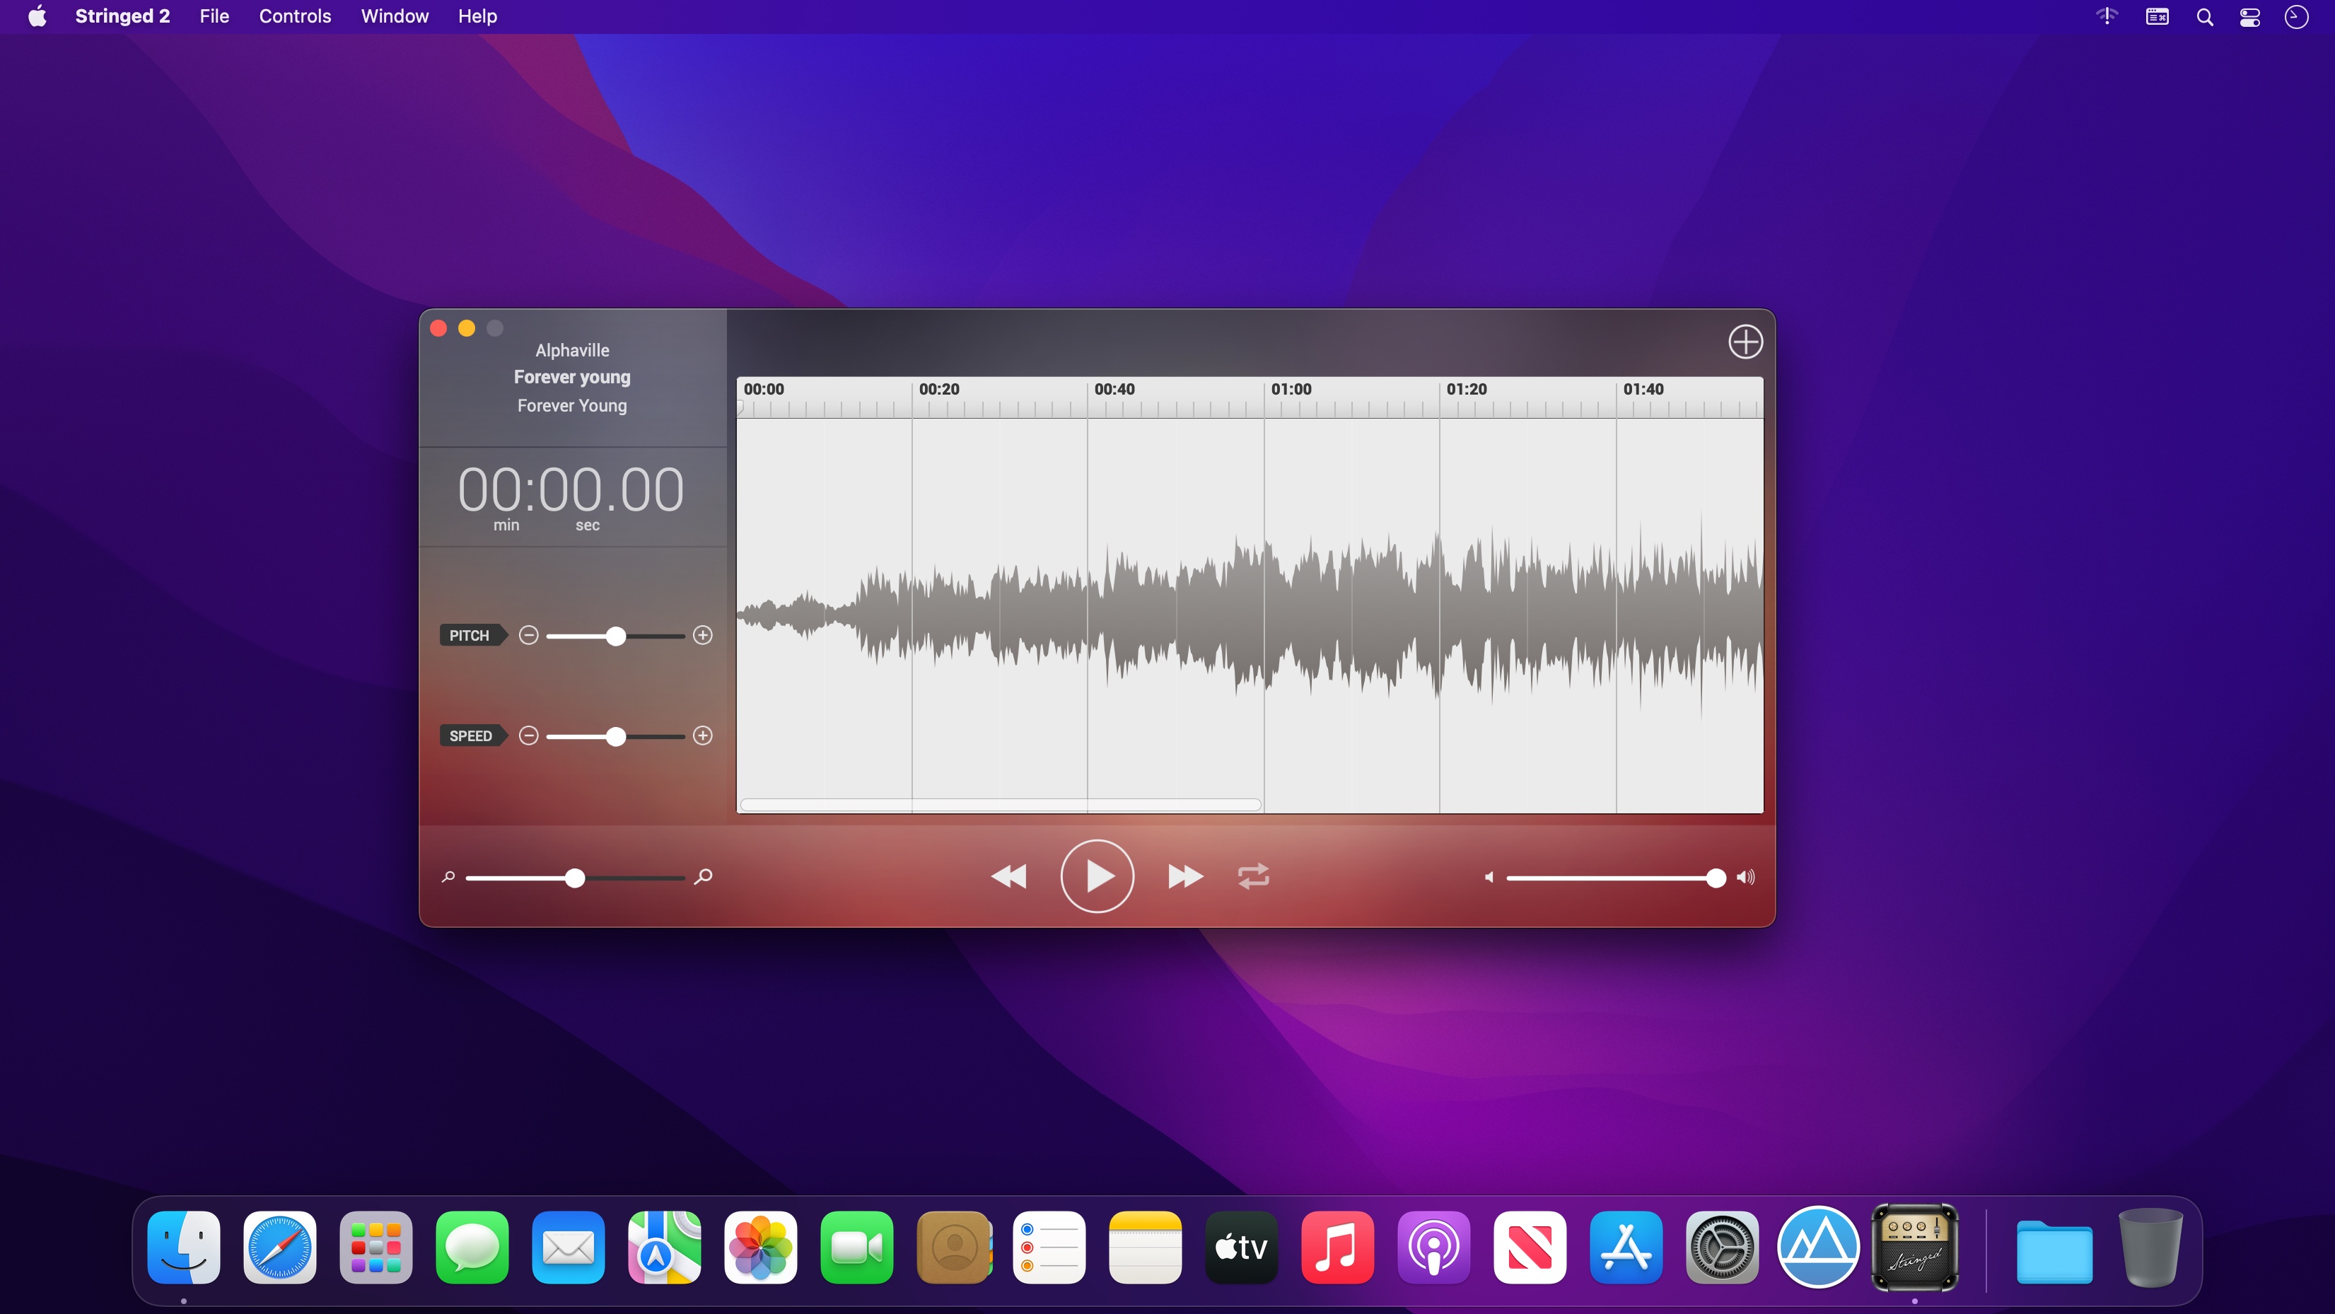The image size is (2335, 1314).
Task: Open the File menu
Action: pos(214,16)
